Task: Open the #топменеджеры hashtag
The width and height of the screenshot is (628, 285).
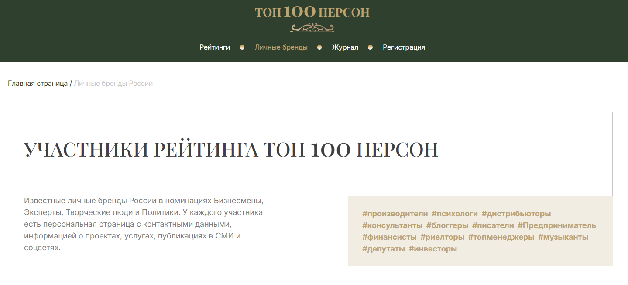Action: (501, 237)
